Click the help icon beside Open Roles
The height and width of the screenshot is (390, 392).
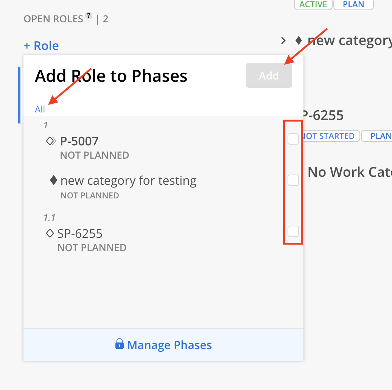tap(89, 16)
